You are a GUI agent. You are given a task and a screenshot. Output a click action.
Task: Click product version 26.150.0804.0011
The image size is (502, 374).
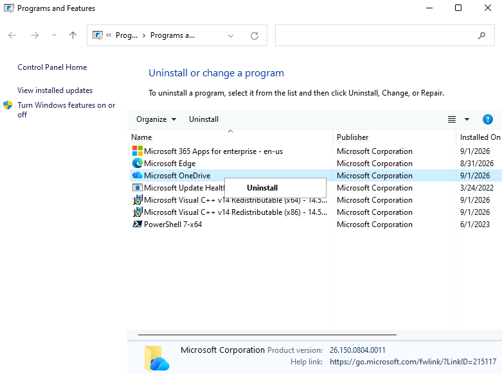[357, 350]
